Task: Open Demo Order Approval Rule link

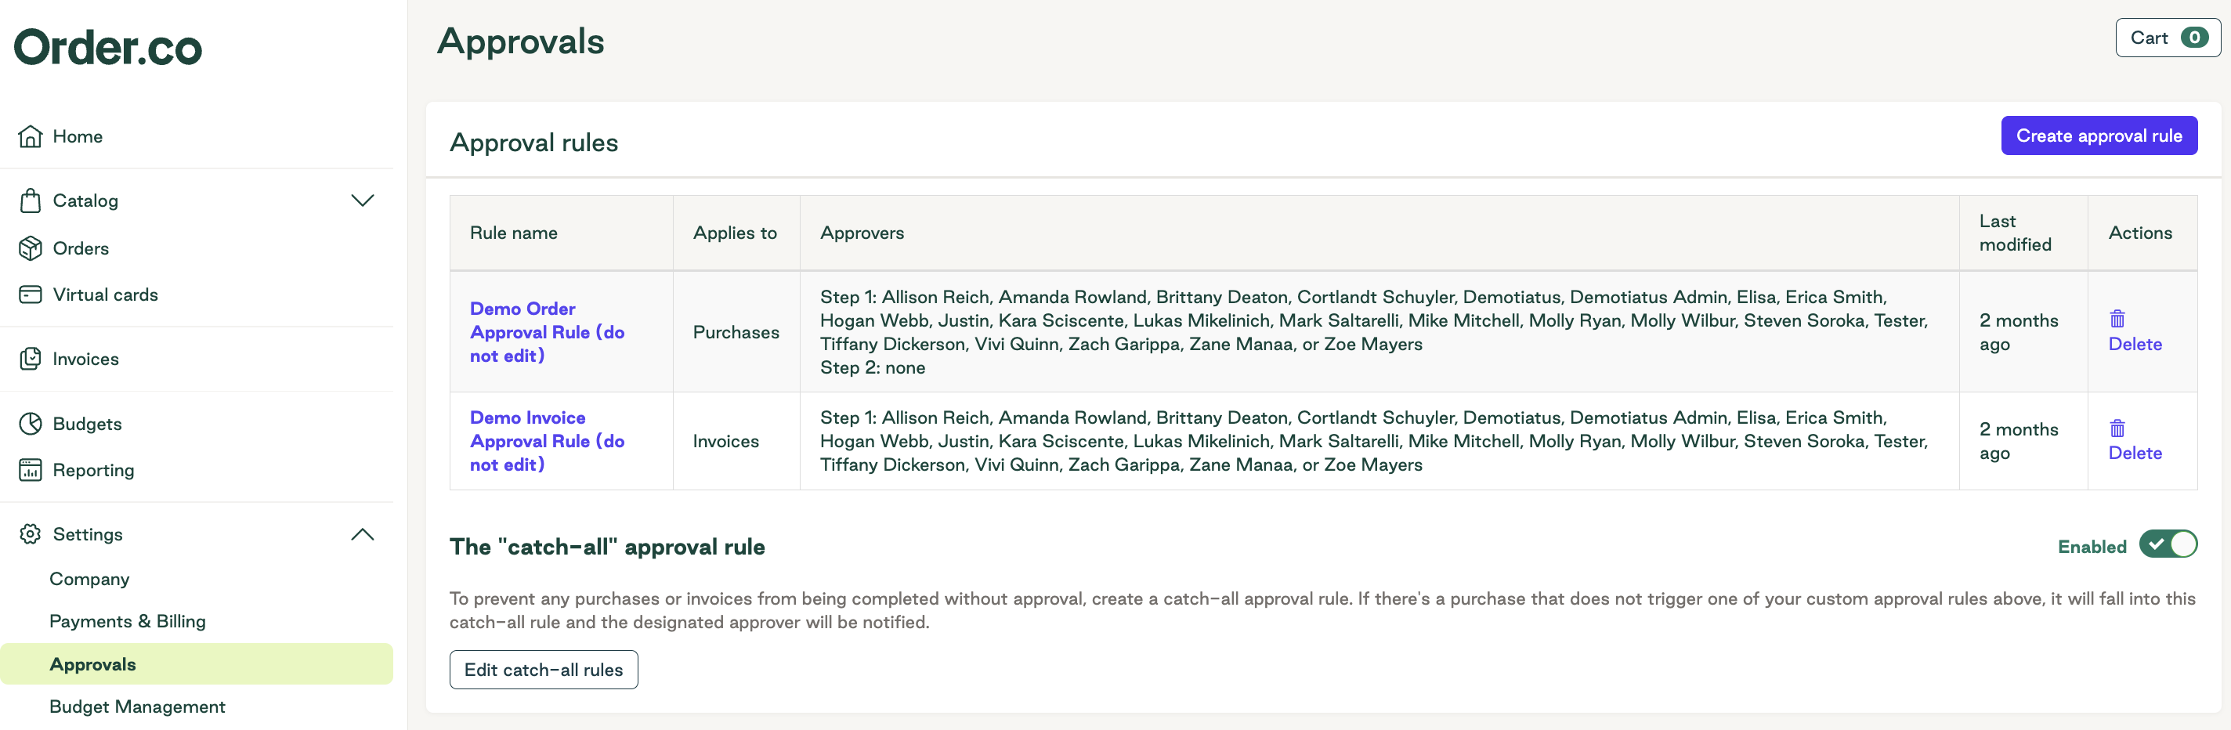Action: pos(547,331)
